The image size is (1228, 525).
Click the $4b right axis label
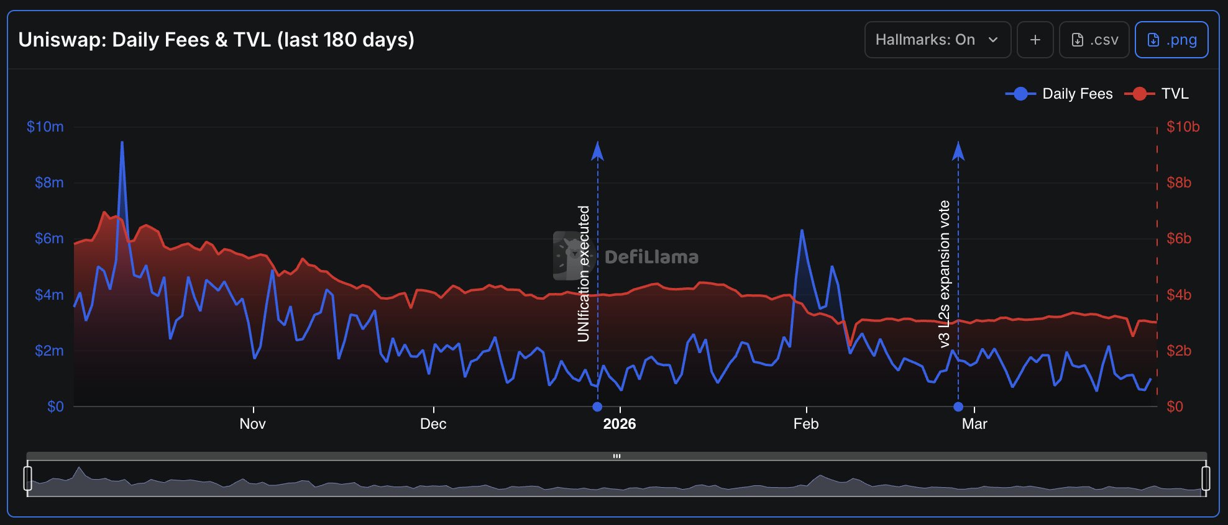click(1179, 295)
